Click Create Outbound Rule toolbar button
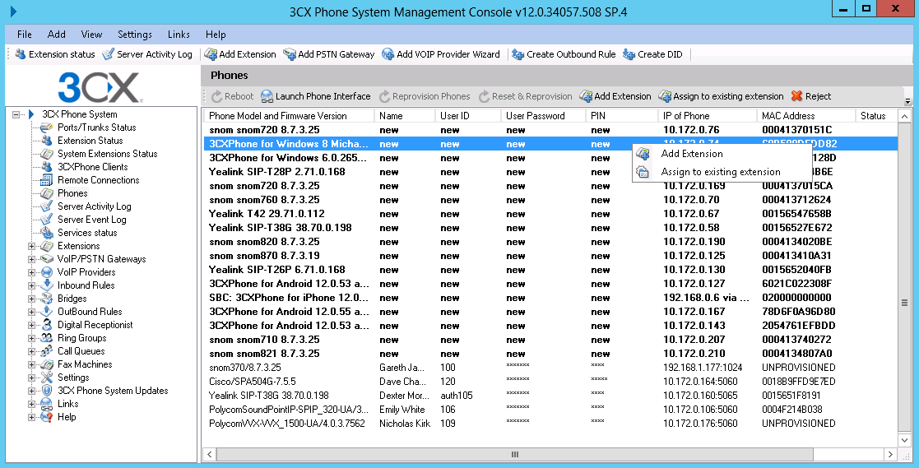This screenshot has height=468, width=919. click(x=564, y=54)
